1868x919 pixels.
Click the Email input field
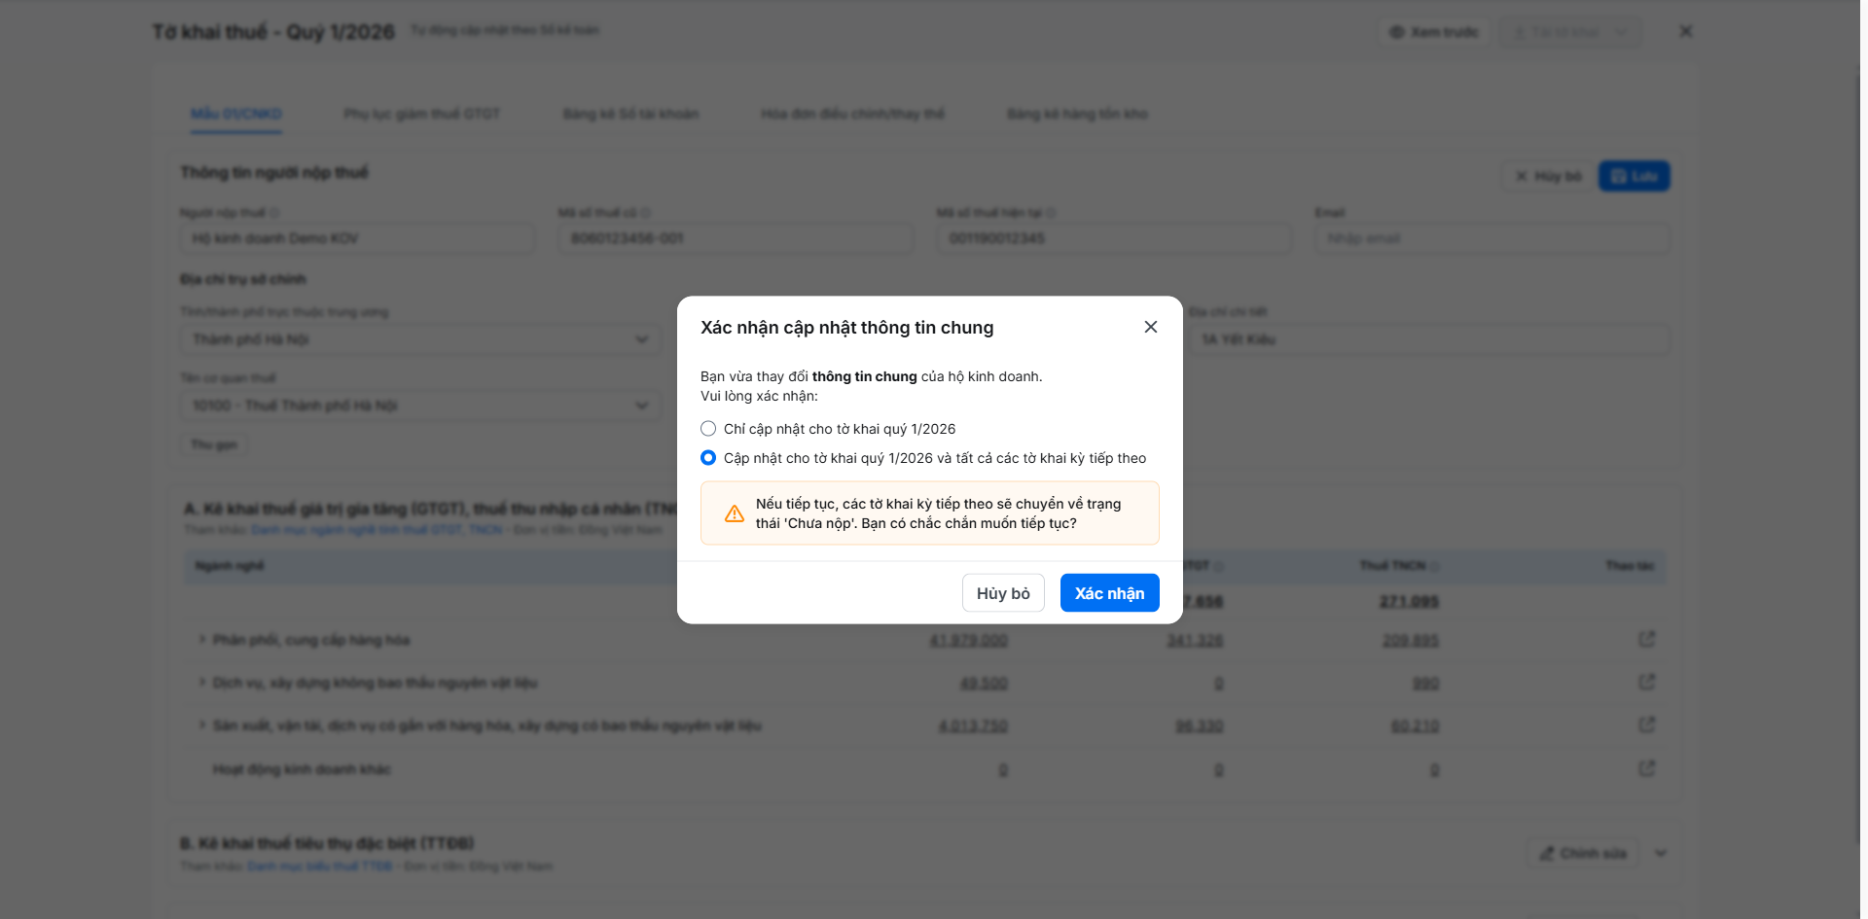[x=1492, y=238]
